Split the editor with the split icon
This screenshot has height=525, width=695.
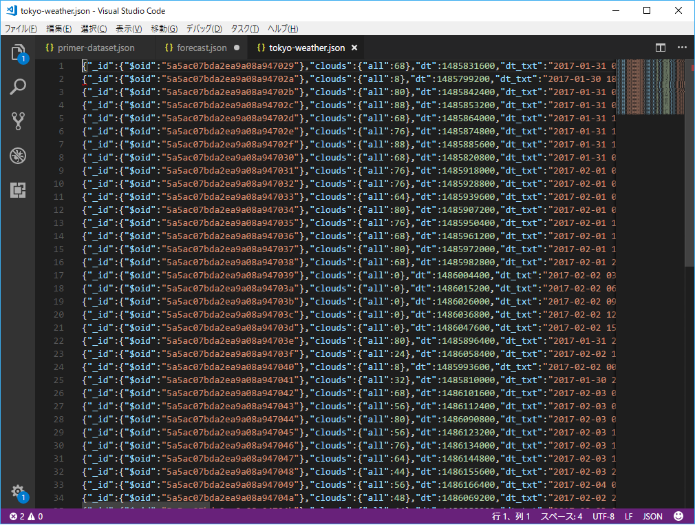coord(661,48)
